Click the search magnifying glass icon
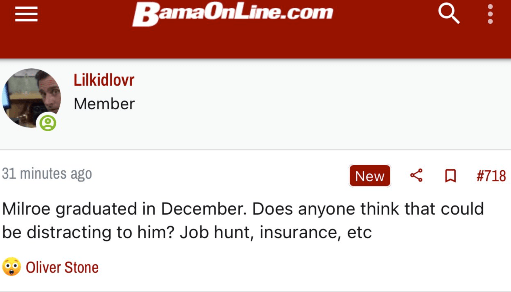Screen dimensions: 511x292 [448, 14]
